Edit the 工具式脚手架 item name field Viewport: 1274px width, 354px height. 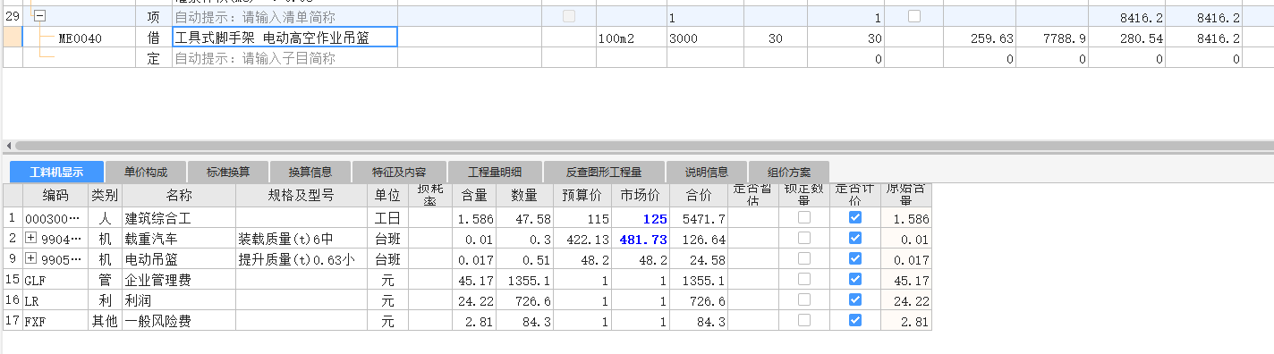tap(285, 38)
